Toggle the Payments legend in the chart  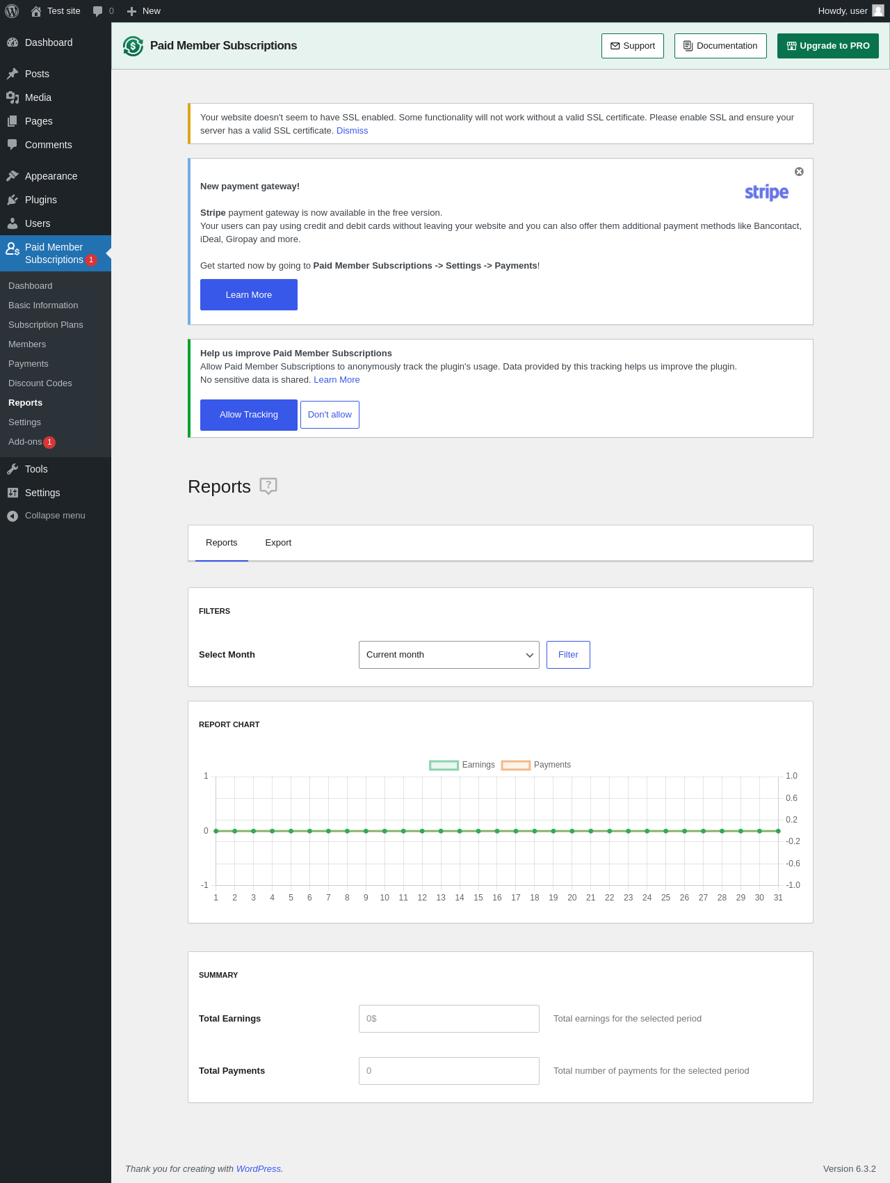[x=536, y=765]
